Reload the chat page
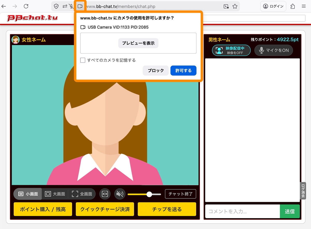 point(26,6)
